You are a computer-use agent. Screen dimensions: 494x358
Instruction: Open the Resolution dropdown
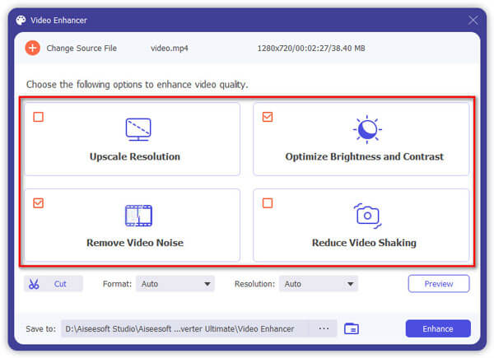click(318, 284)
